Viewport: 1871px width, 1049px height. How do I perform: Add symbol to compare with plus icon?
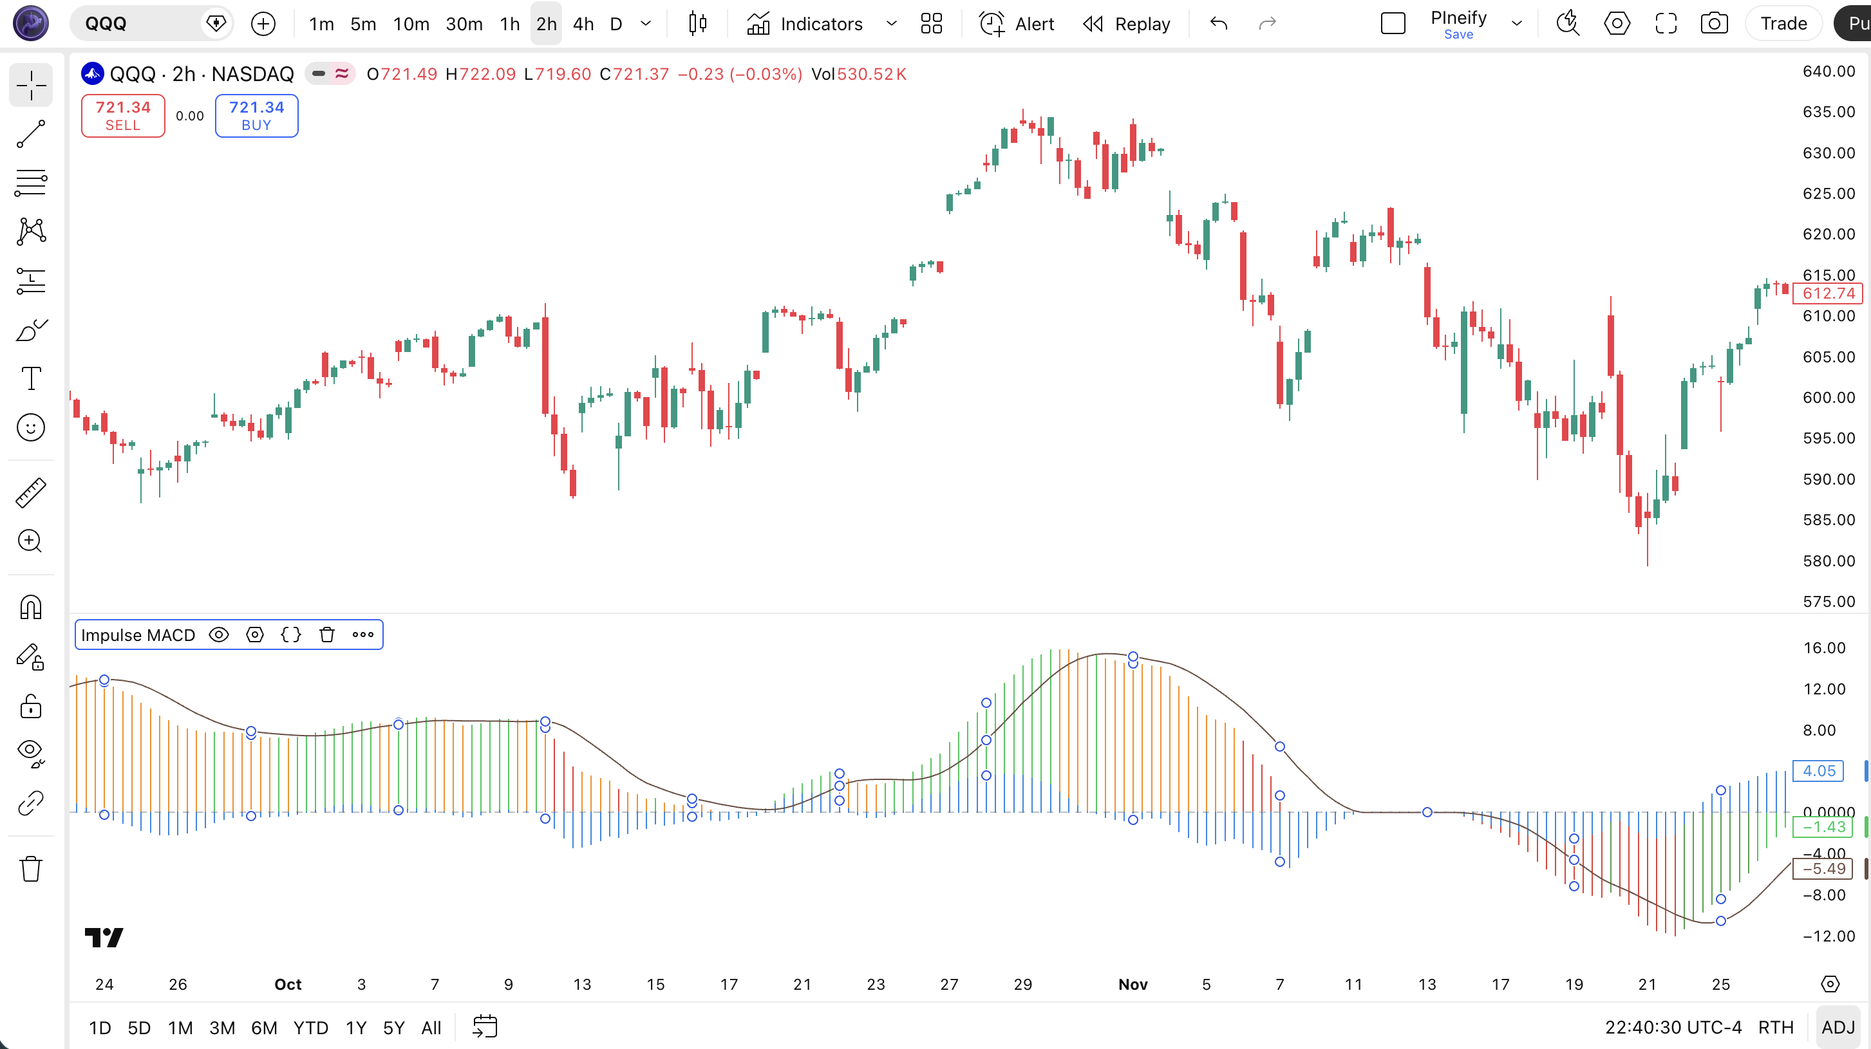[263, 24]
